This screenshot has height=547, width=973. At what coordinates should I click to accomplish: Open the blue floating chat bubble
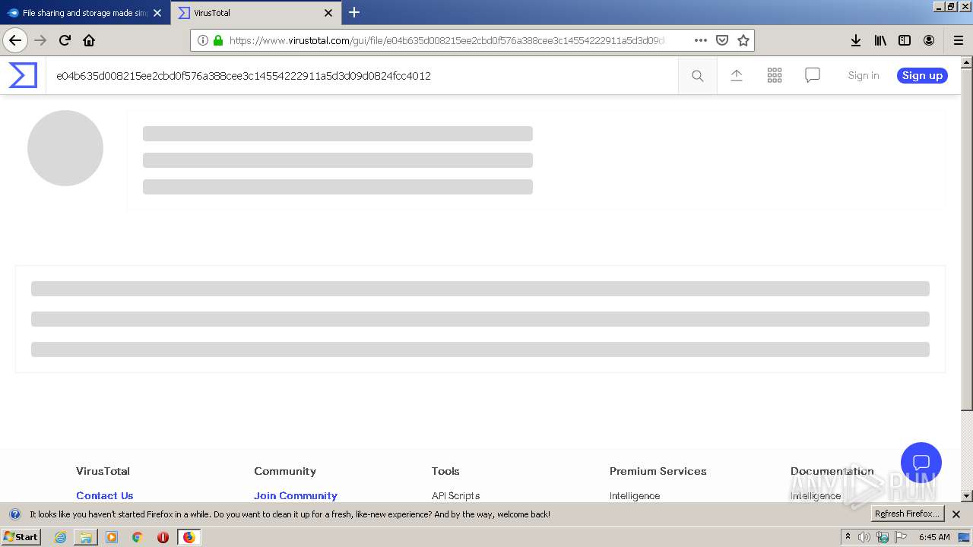pyautogui.click(x=921, y=463)
